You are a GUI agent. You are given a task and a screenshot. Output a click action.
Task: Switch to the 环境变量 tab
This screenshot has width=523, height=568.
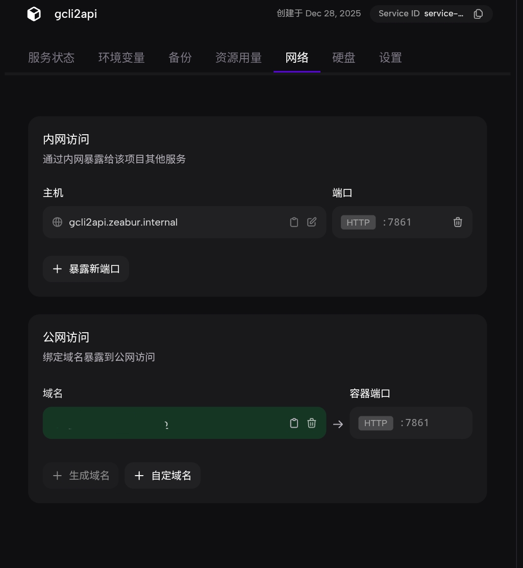[x=121, y=58]
